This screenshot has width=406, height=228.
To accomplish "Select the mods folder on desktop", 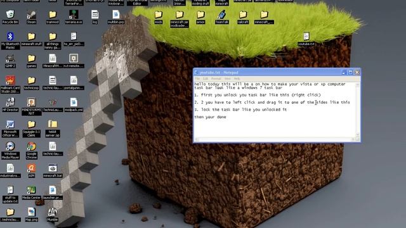I will 158,17.
